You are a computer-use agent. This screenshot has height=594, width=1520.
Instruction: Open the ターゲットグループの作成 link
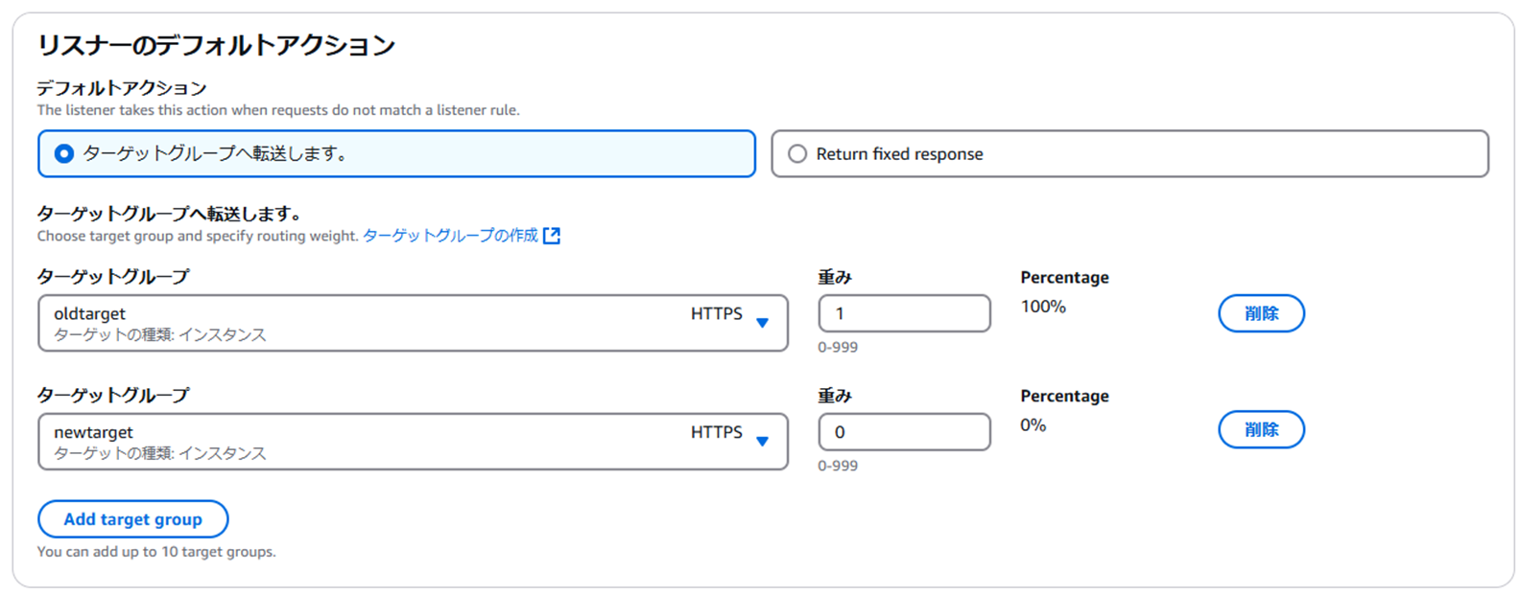(450, 236)
